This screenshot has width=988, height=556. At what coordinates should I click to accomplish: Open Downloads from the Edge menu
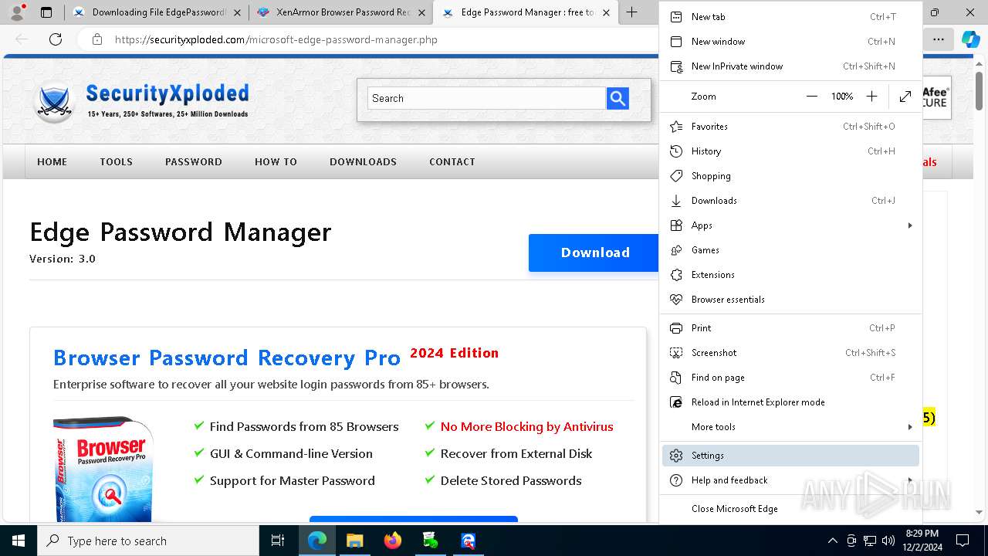(x=790, y=201)
